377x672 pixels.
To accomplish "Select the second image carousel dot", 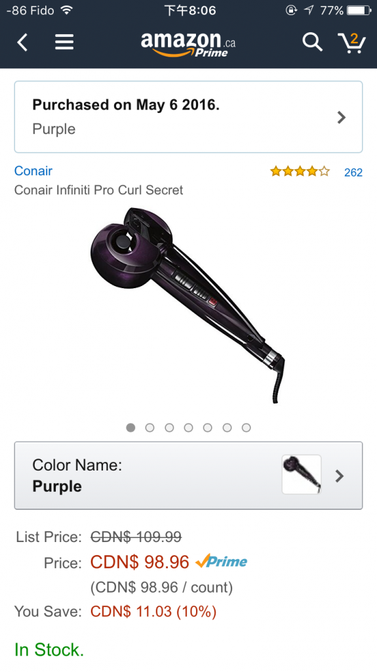I will 149,428.
